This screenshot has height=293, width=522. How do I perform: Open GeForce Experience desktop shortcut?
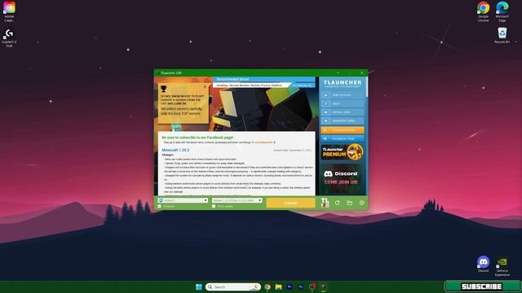click(502, 266)
